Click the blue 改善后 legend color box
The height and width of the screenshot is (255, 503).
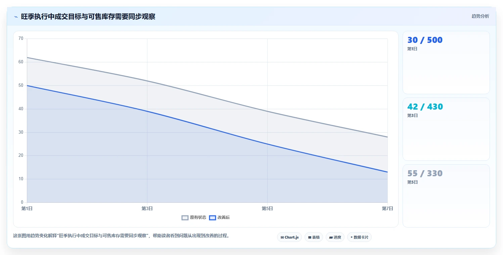point(212,217)
